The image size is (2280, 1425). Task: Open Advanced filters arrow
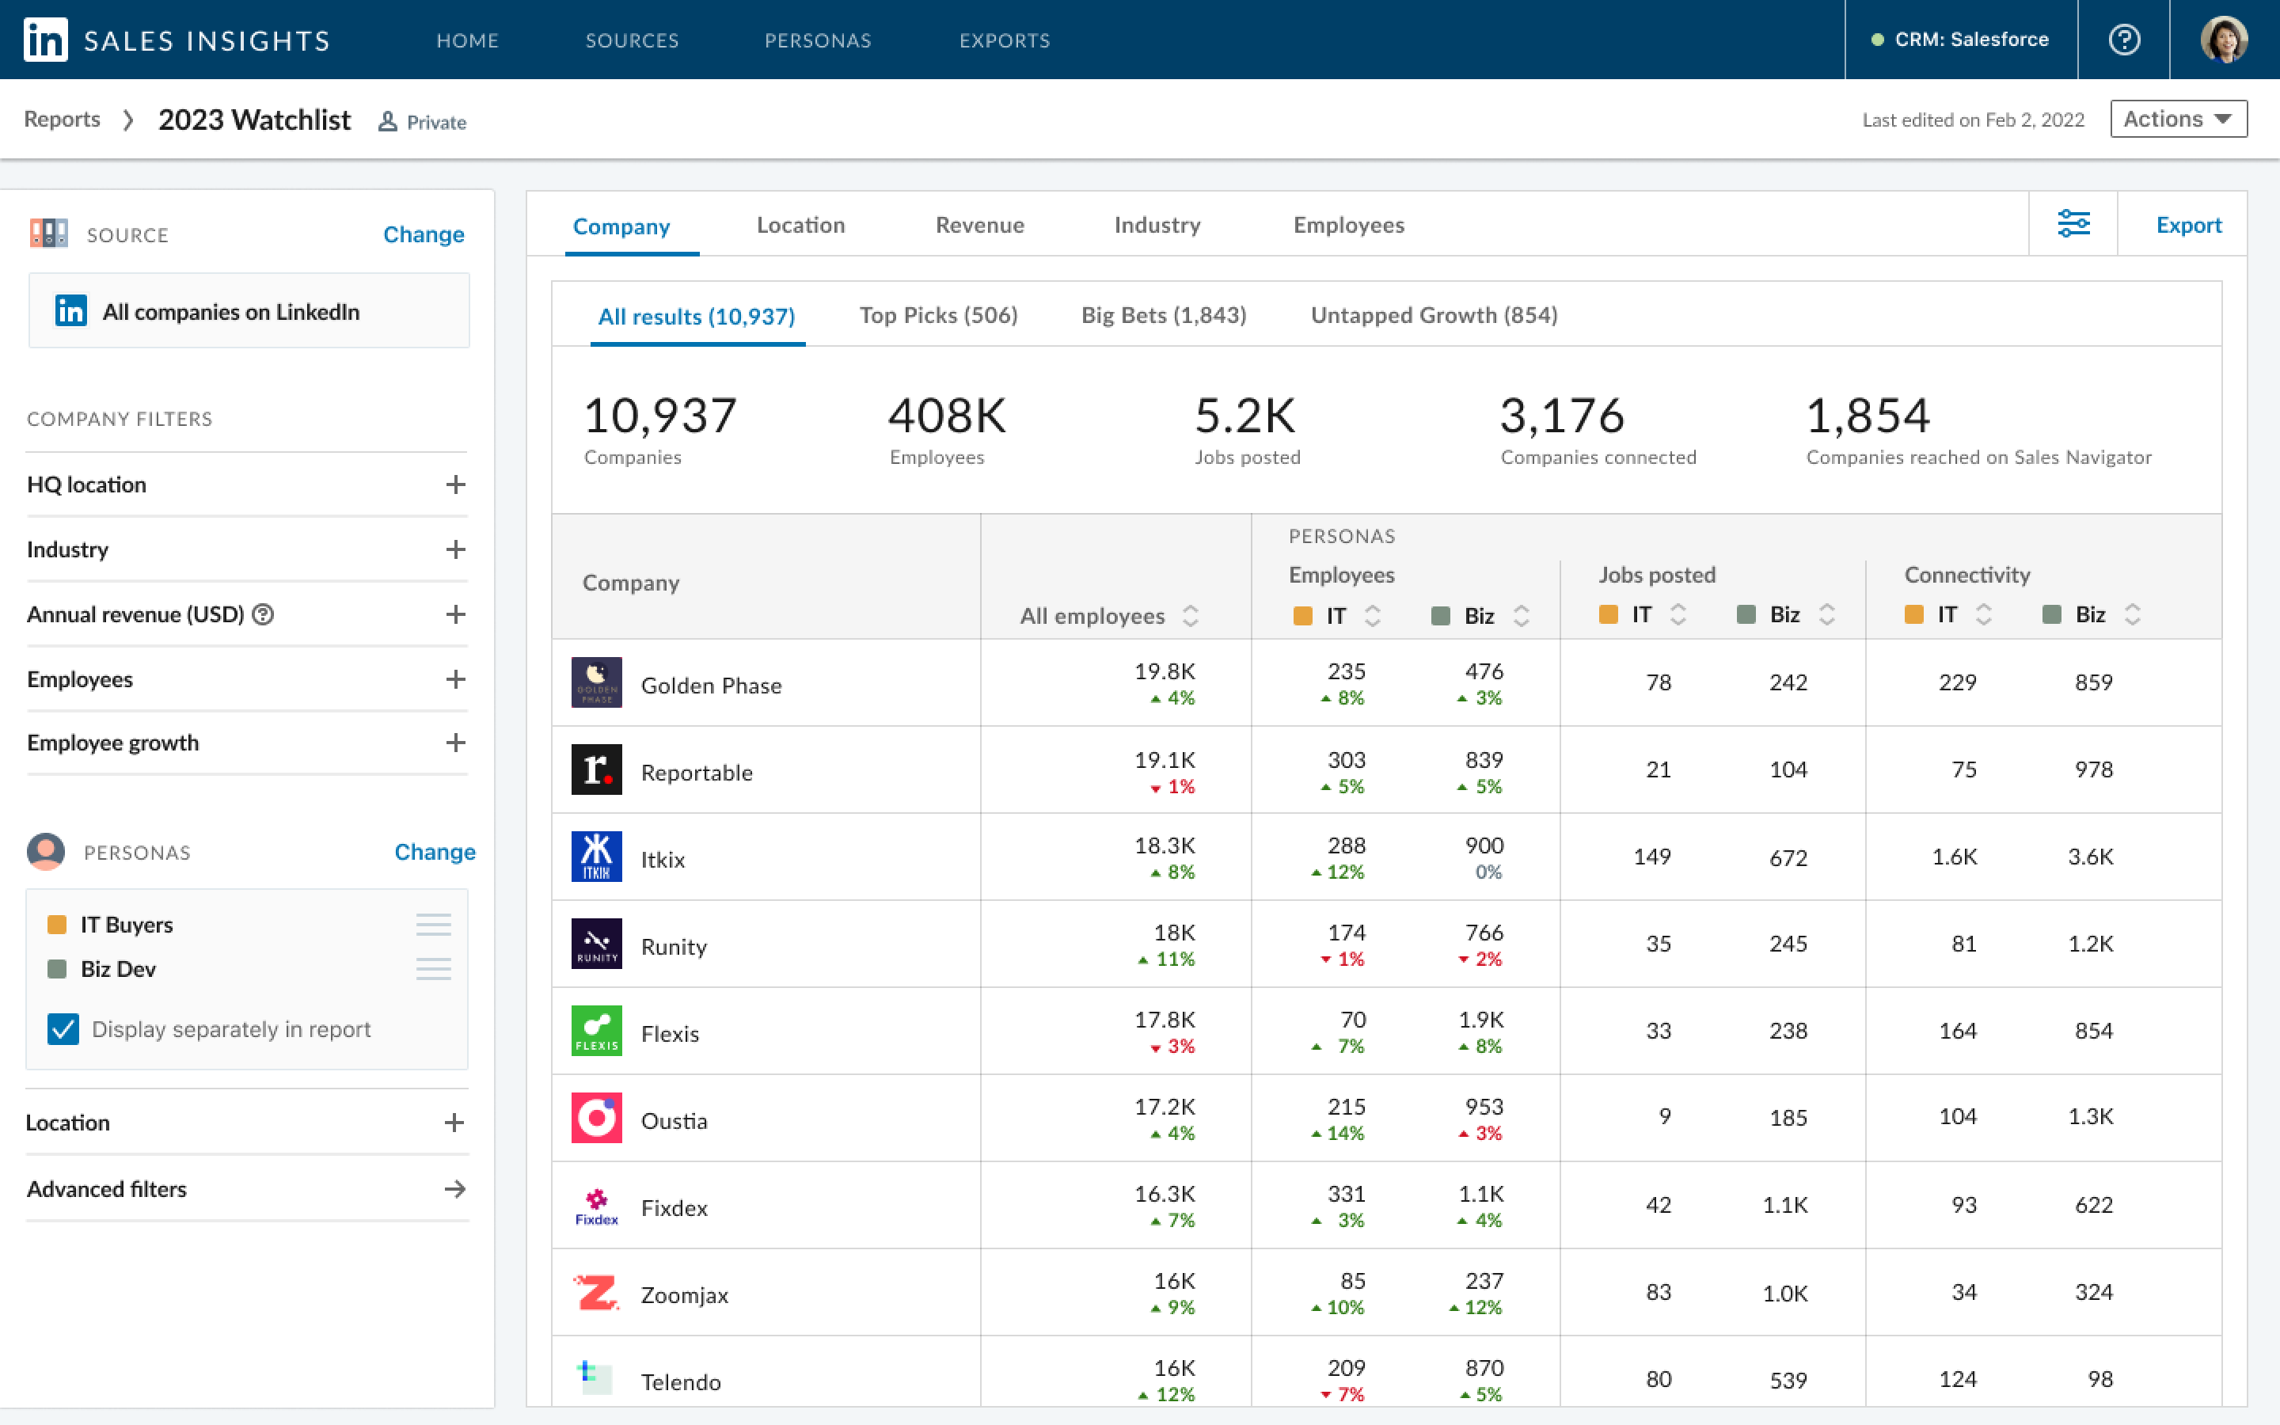point(455,1188)
